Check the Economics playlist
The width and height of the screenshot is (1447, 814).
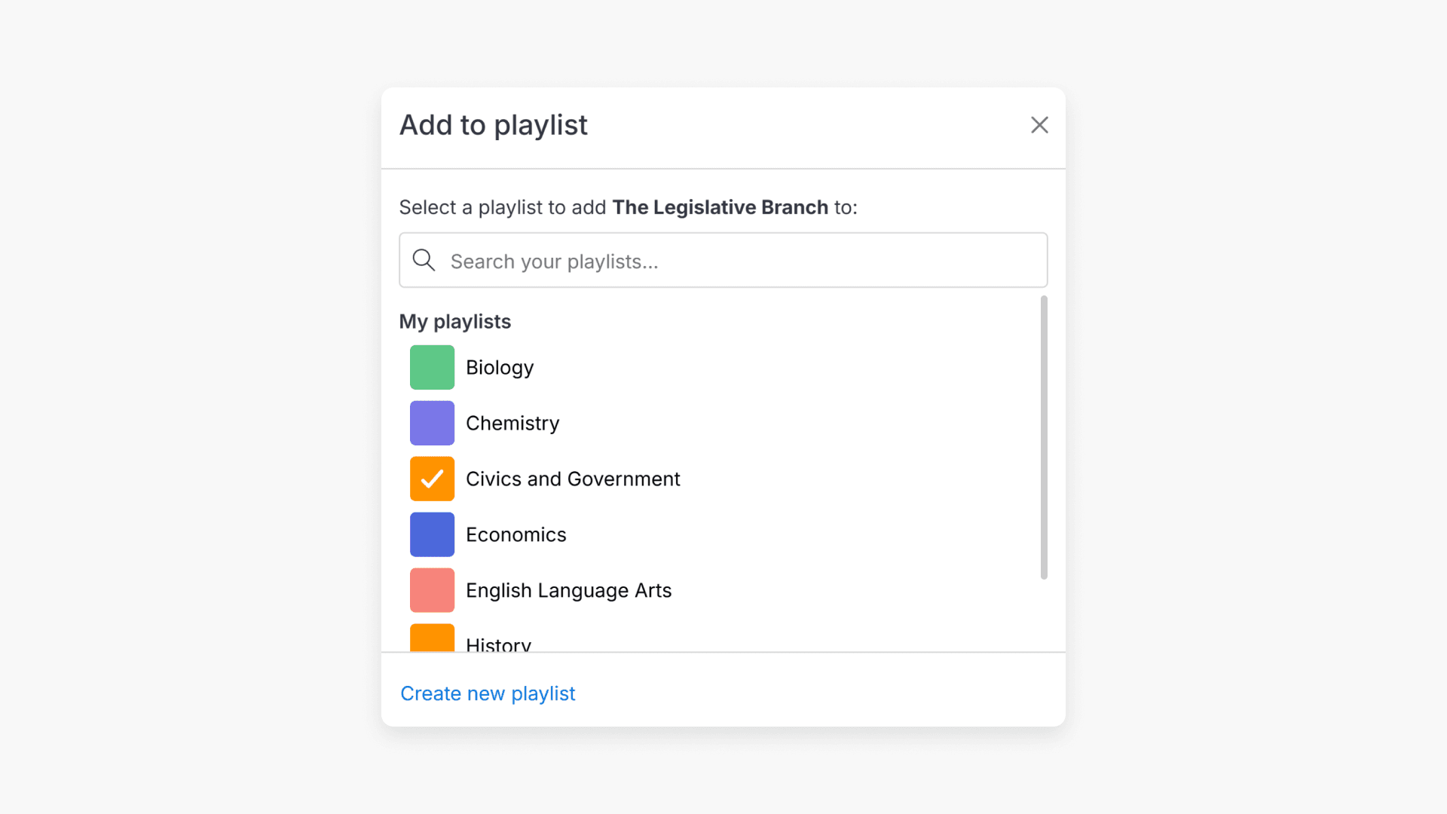point(516,534)
